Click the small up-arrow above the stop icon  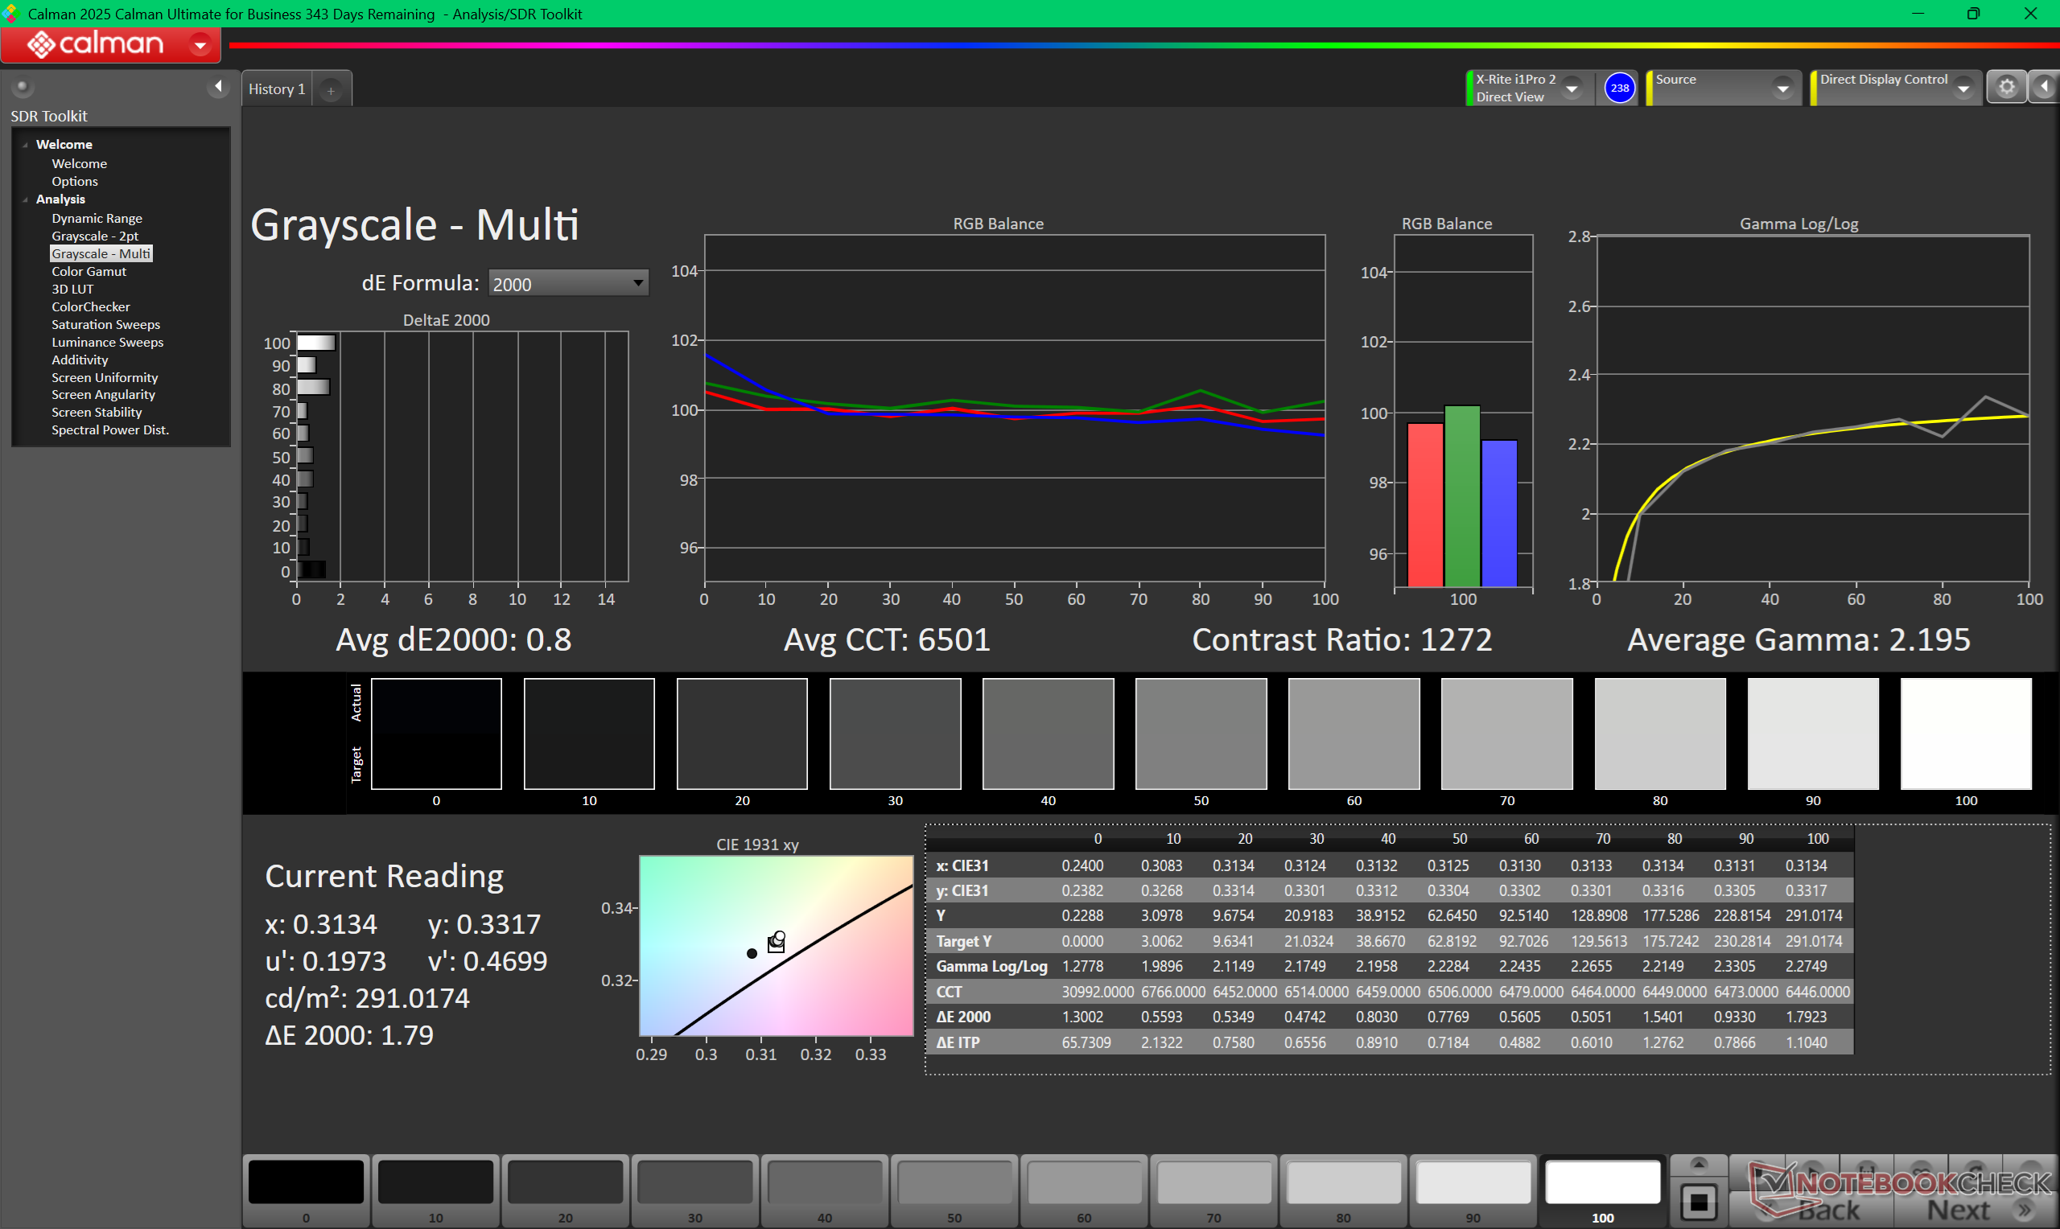(1698, 1165)
